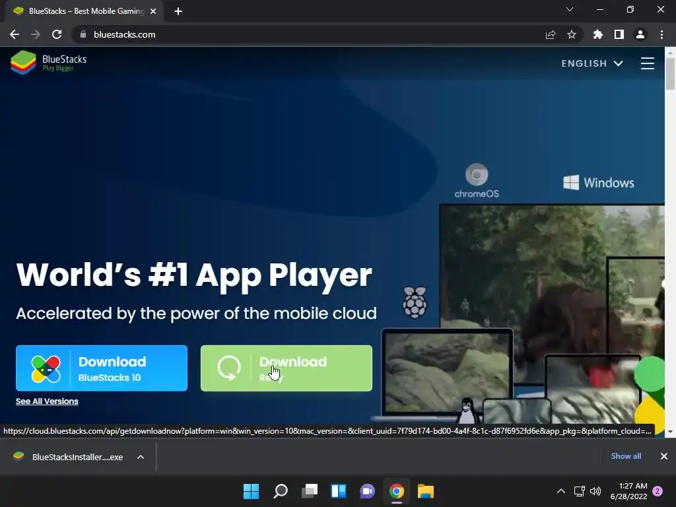This screenshot has width=676, height=507.
Task: Click the volume speaker icon in the tray
Action: pyautogui.click(x=595, y=491)
